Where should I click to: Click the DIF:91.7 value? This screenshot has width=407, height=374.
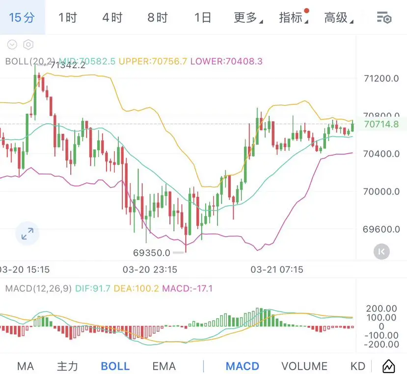(93, 288)
